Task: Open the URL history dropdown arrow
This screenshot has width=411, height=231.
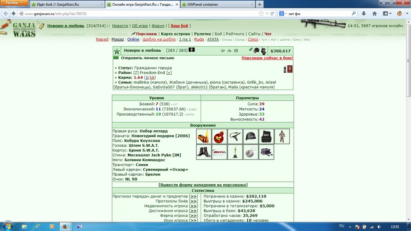Action: click(x=267, y=14)
